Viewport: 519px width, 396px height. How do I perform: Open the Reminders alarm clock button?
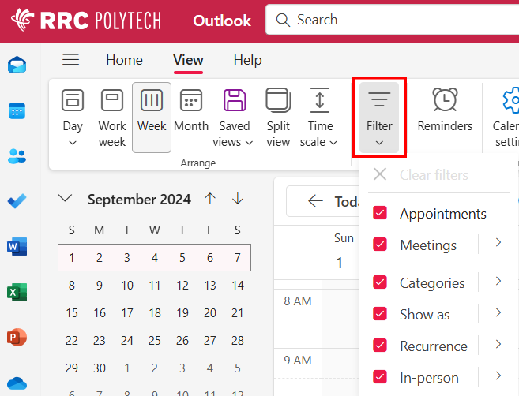[445, 112]
